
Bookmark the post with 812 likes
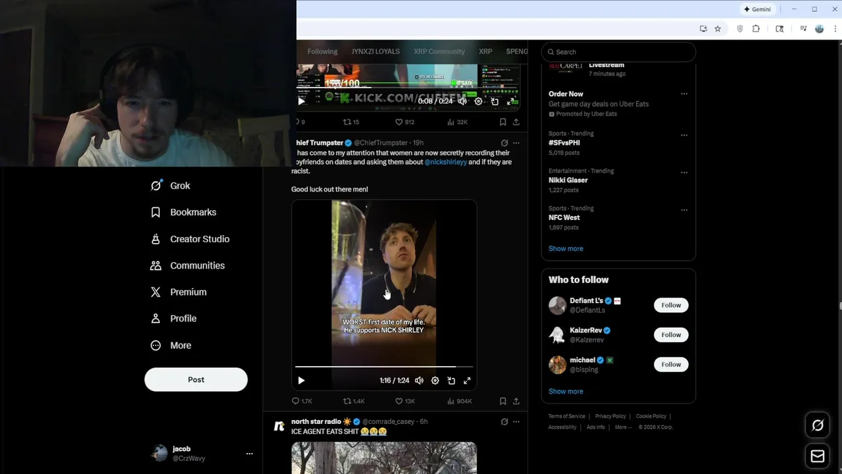pyautogui.click(x=503, y=122)
